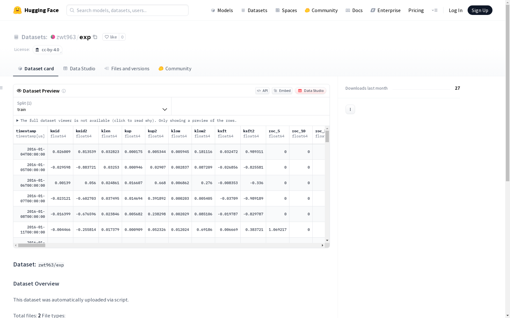This screenshot has height=318, width=510.
Task: Switch to the Dataset card tab
Action: pyautogui.click(x=36, y=69)
